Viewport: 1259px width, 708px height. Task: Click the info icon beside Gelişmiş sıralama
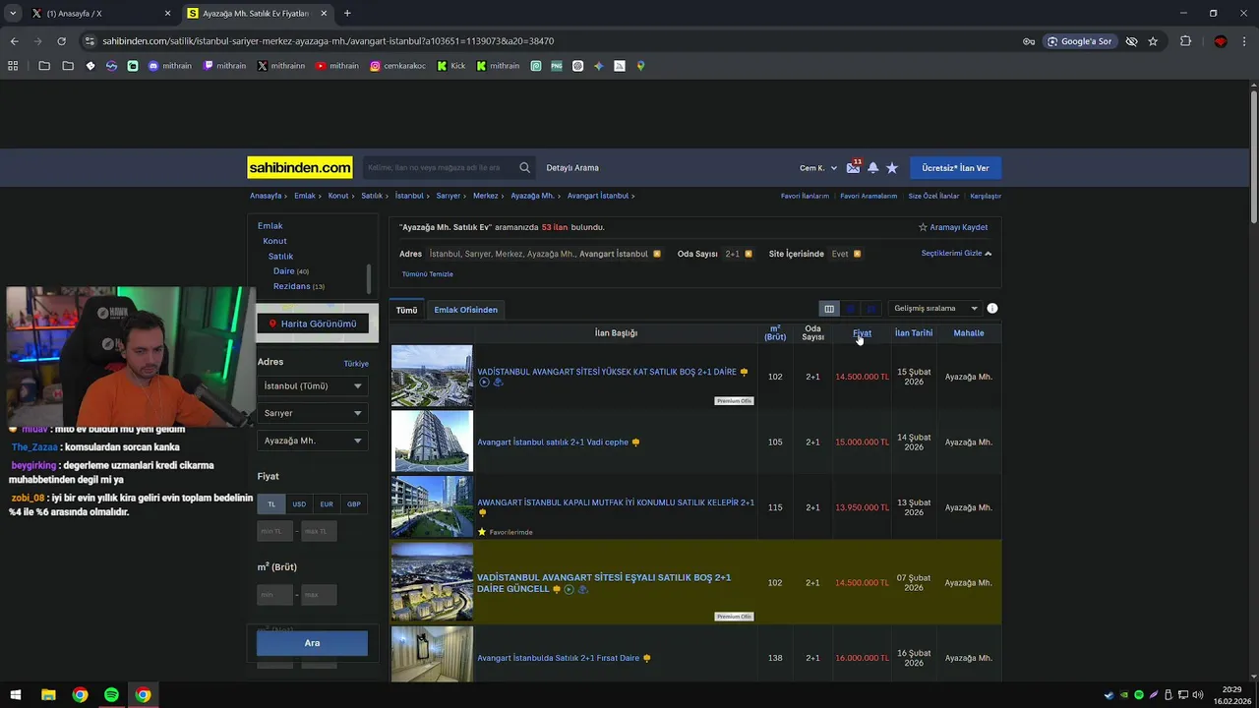[992, 309]
